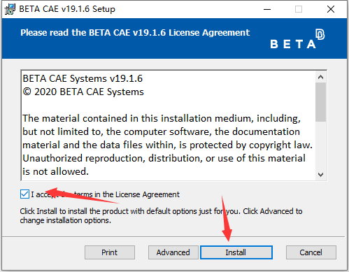Screen dimensions: 349x272
Task: Open Advanced installation options
Action: [x=173, y=252]
